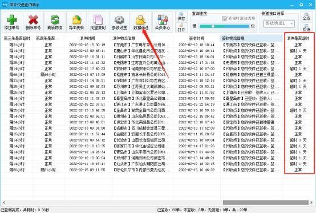Click the 超时 5 天 overdue cell

tap(298, 110)
